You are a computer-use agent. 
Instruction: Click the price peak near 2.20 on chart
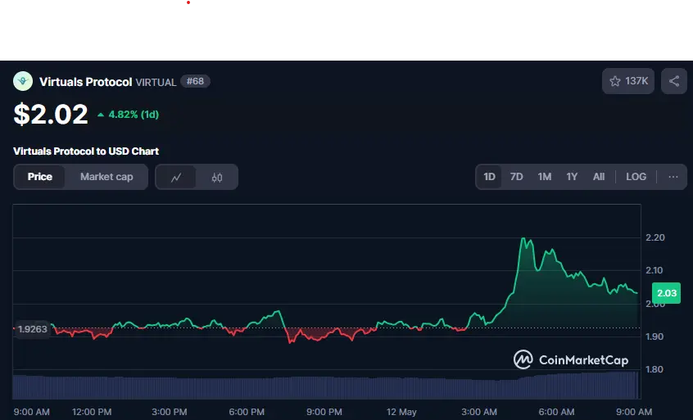tap(523, 239)
